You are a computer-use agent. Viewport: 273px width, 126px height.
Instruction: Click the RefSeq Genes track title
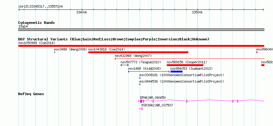[x=31, y=94]
